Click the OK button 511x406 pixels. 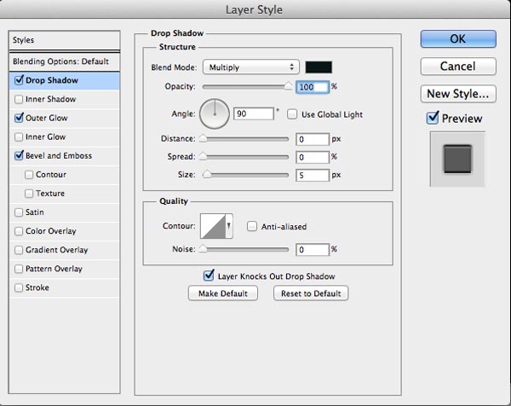click(x=457, y=38)
